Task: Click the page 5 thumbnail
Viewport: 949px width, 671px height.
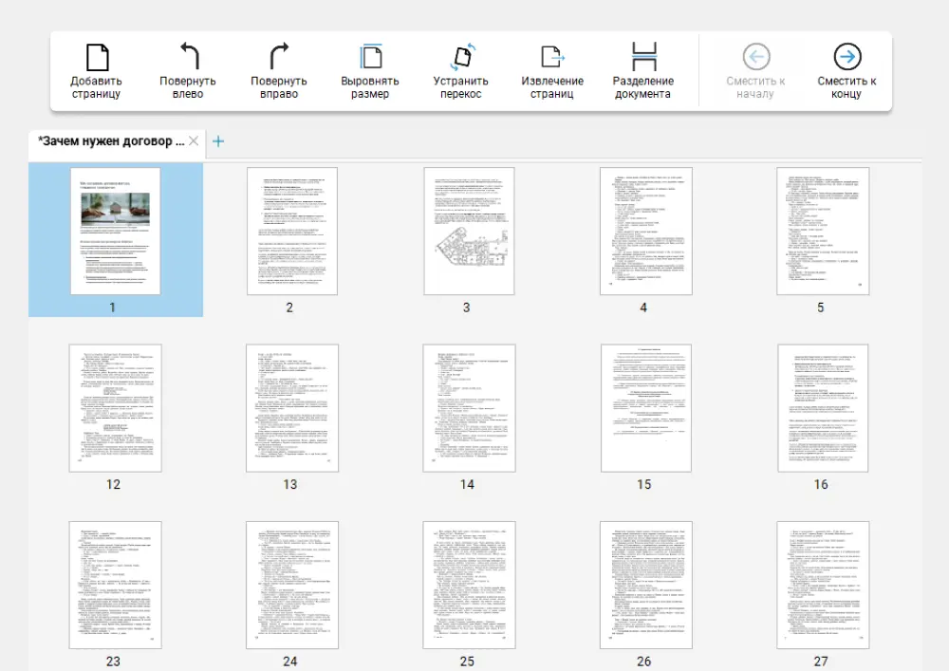Action: 822,231
